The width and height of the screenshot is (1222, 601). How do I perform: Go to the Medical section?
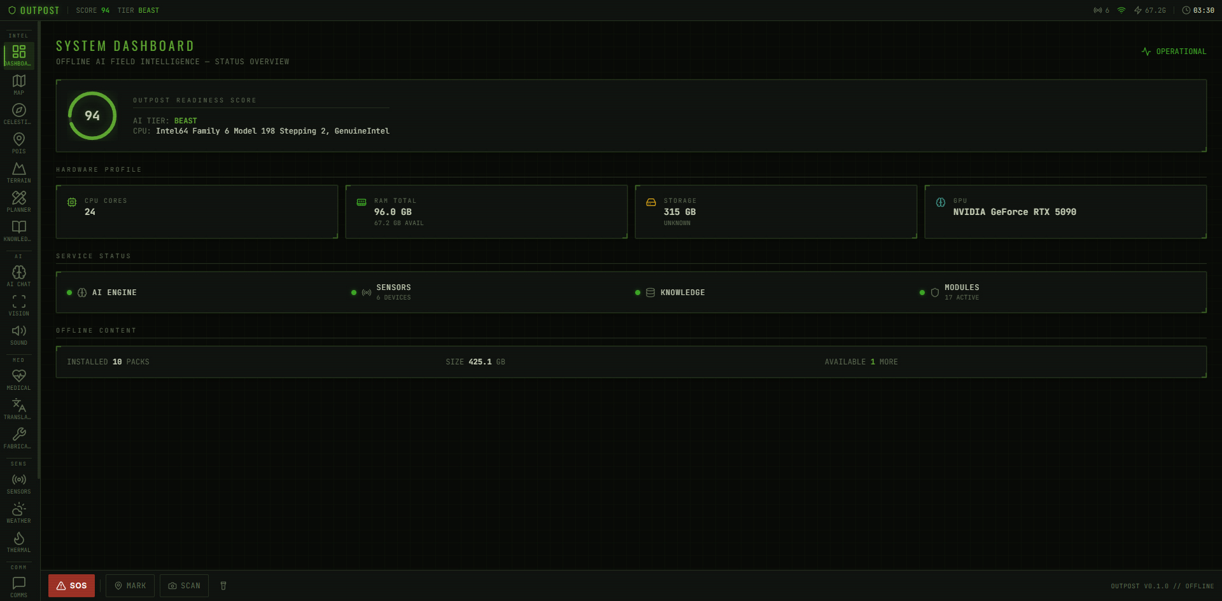19,380
